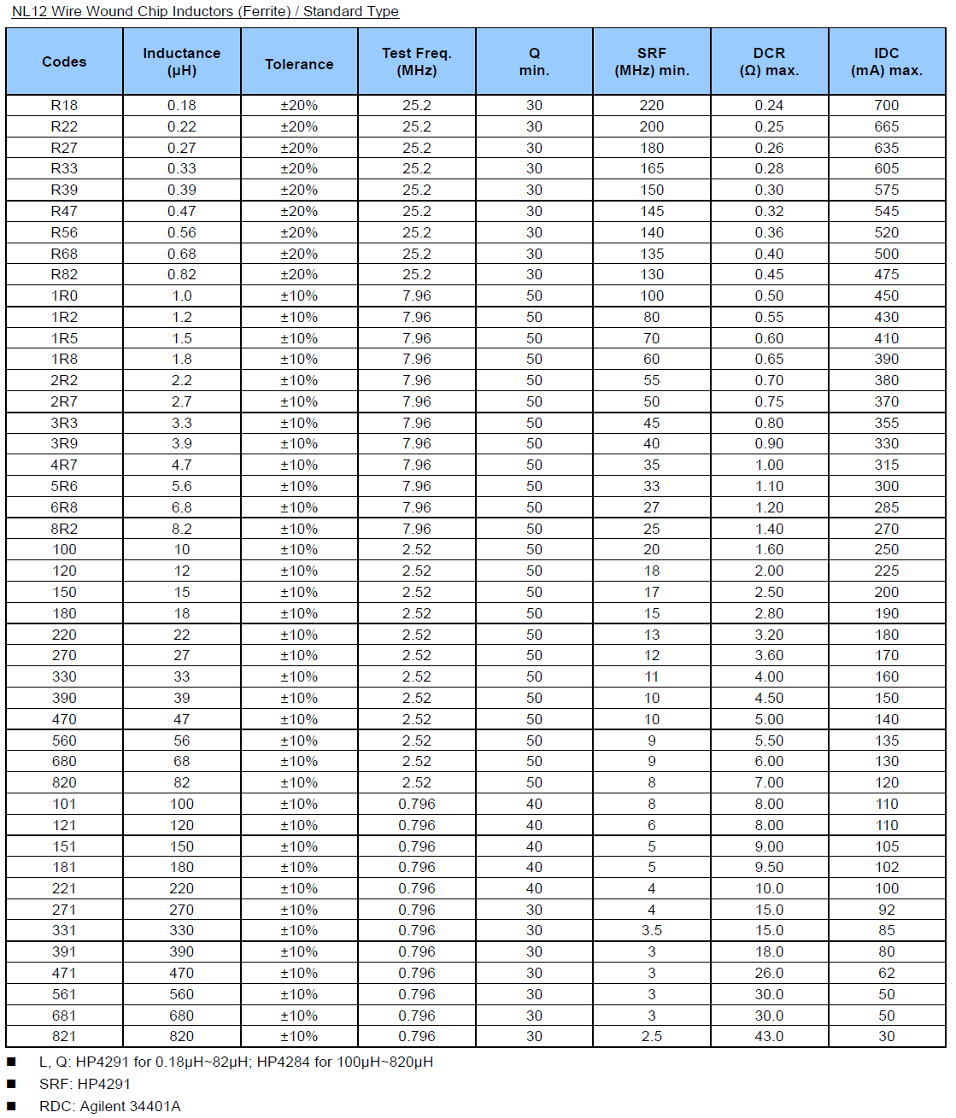Select code cell '5R6'

[64, 486]
